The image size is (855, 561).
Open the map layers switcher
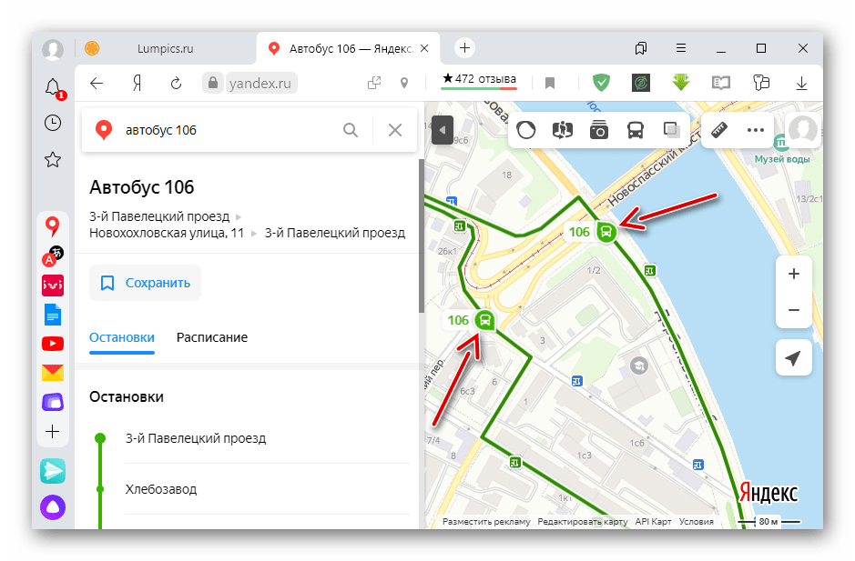pos(671,130)
